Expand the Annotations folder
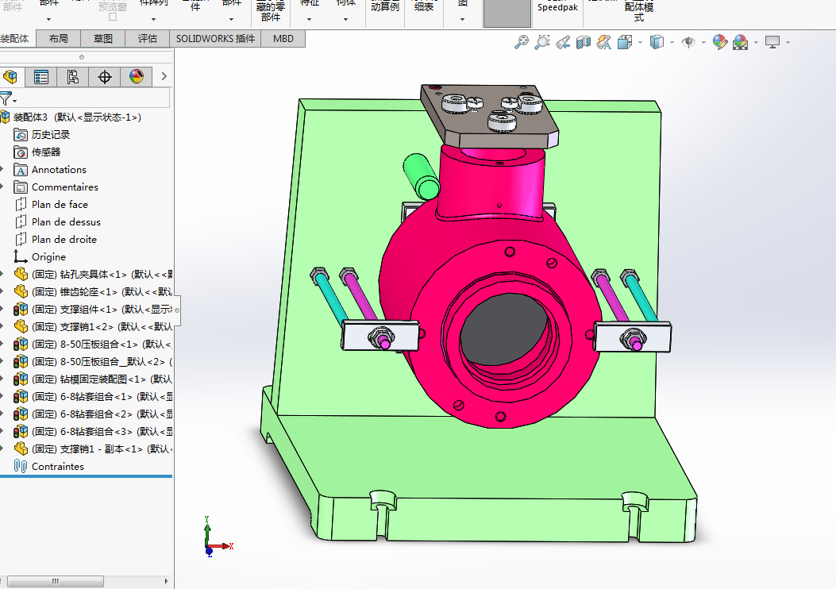Image resolution: width=836 pixels, height=589 pixels. (3, 170)
